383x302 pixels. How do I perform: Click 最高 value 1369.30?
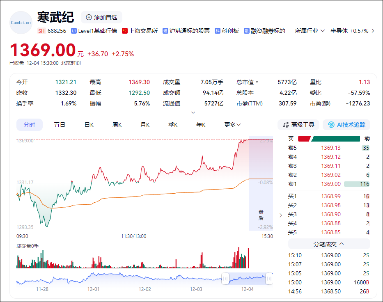(x=139, y=82)
